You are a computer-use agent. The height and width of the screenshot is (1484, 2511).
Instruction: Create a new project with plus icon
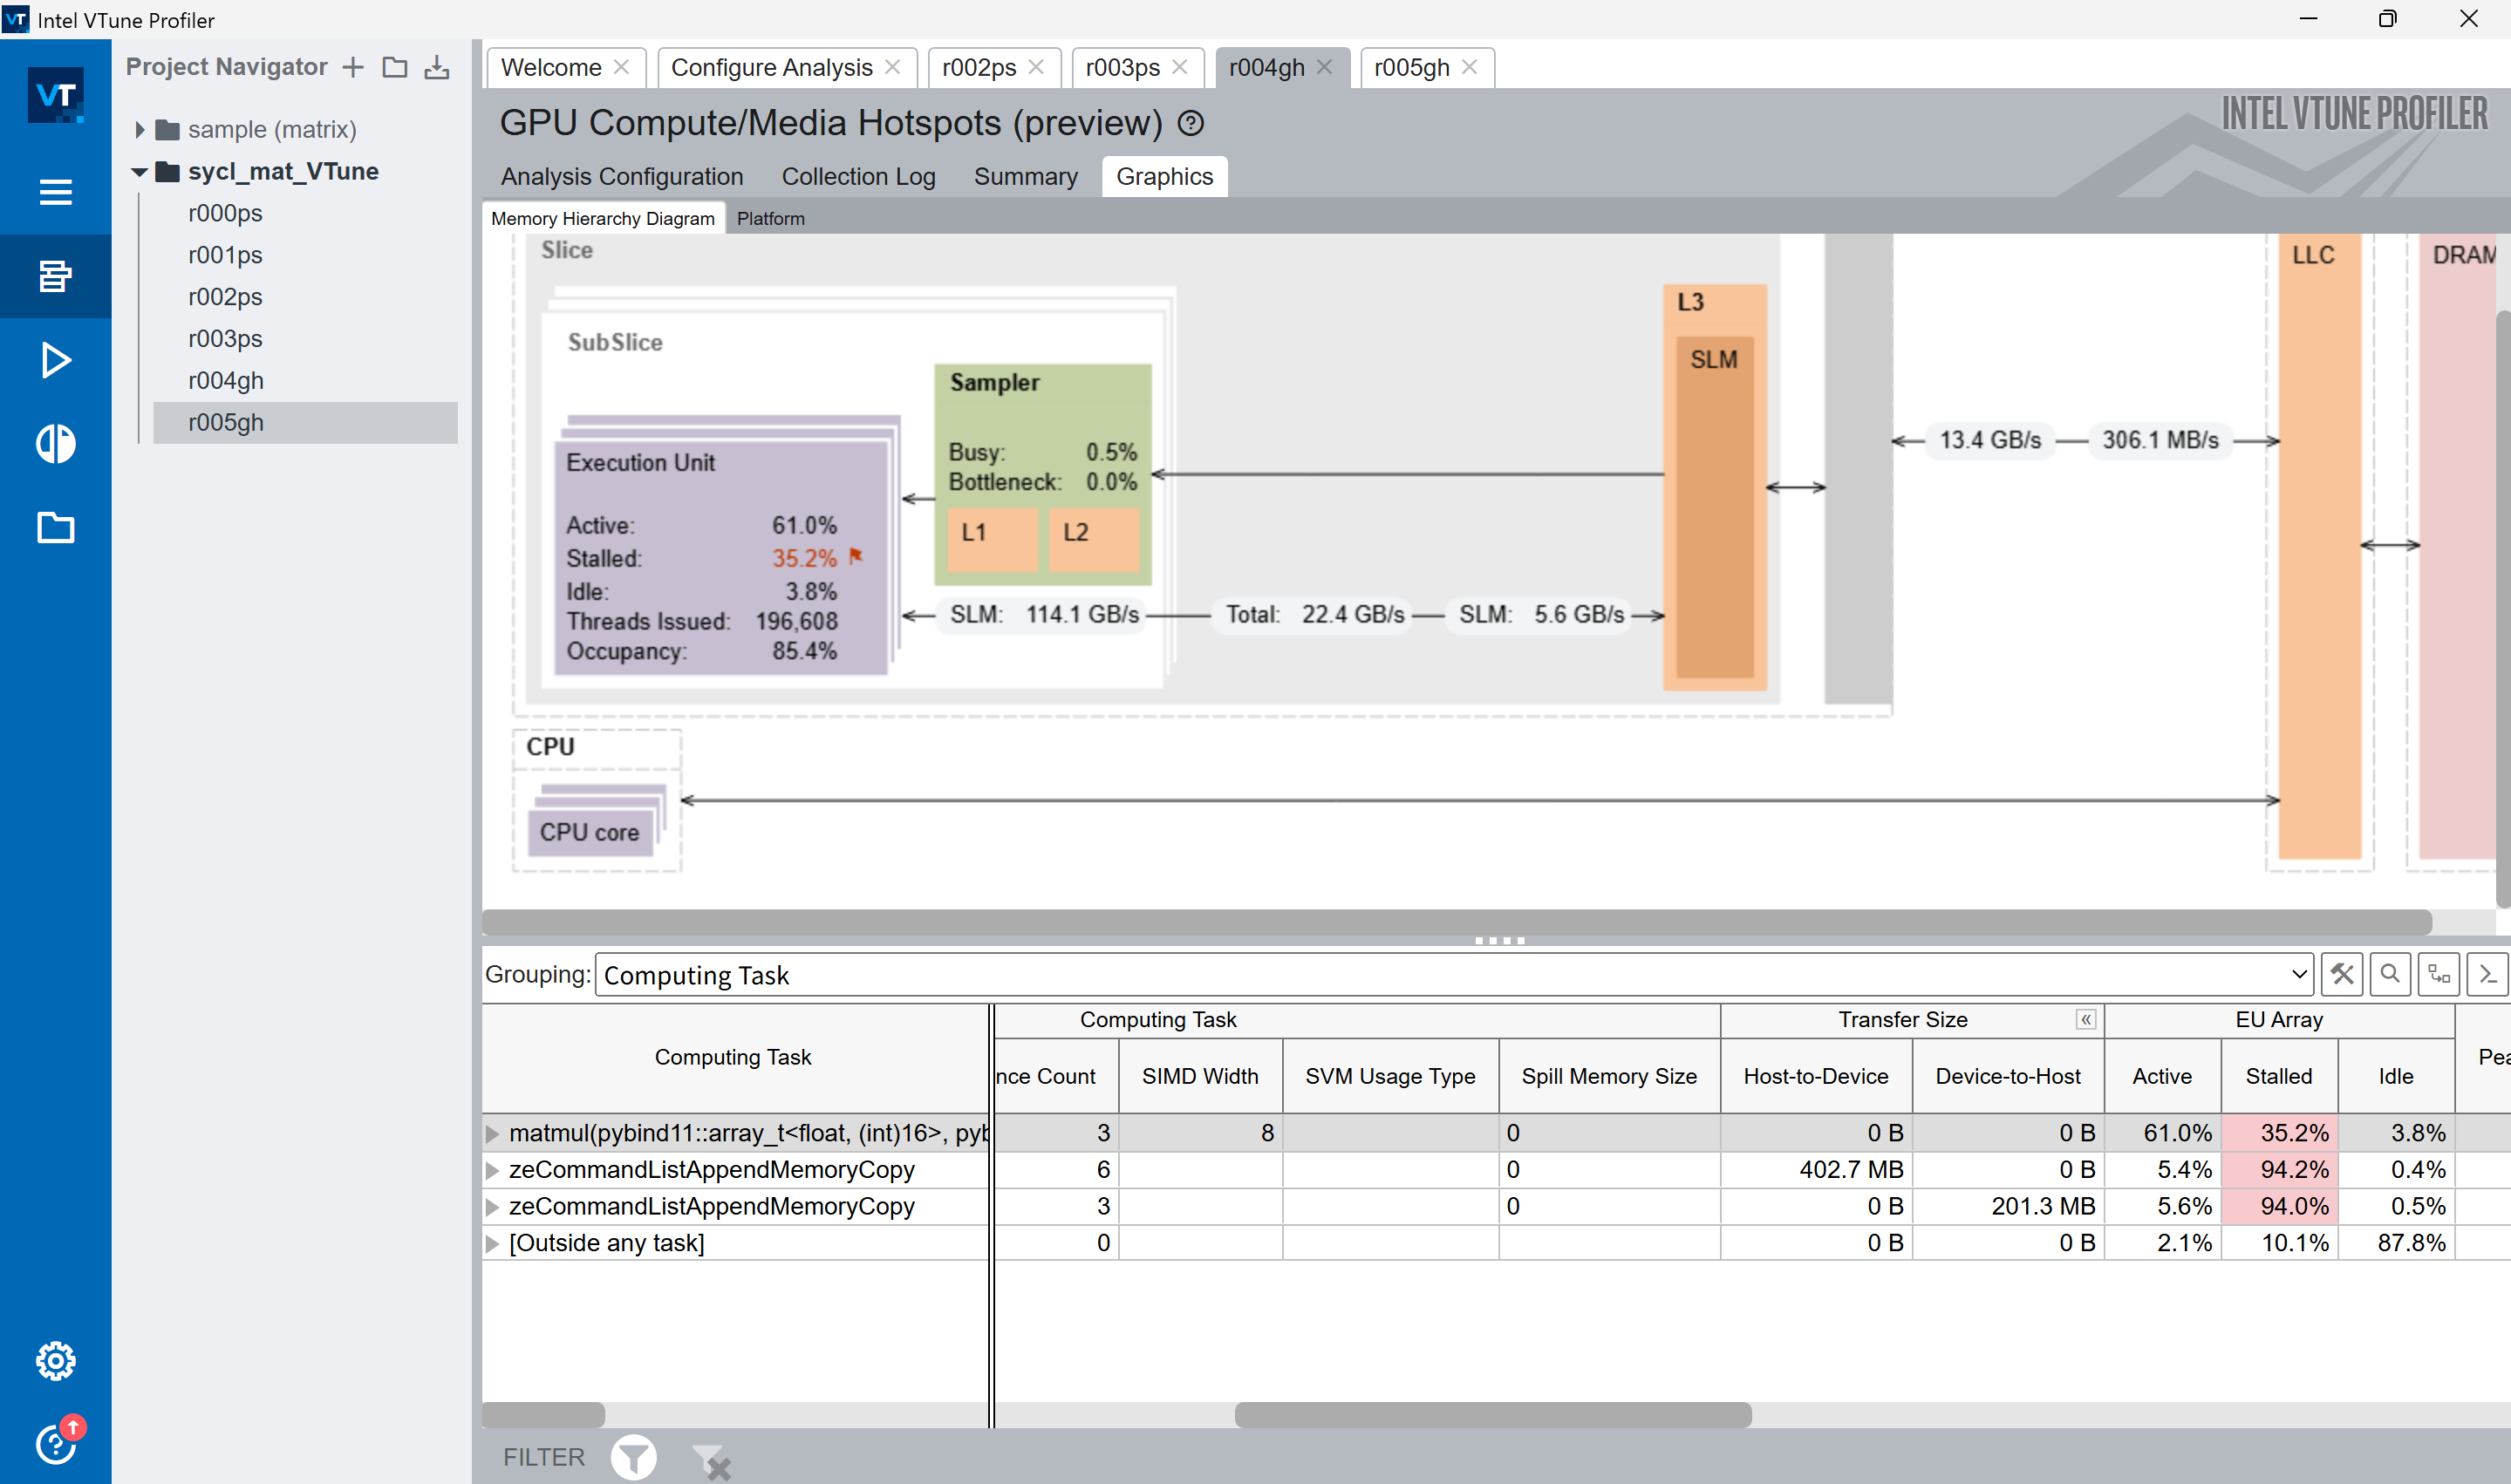click(353, 67)
